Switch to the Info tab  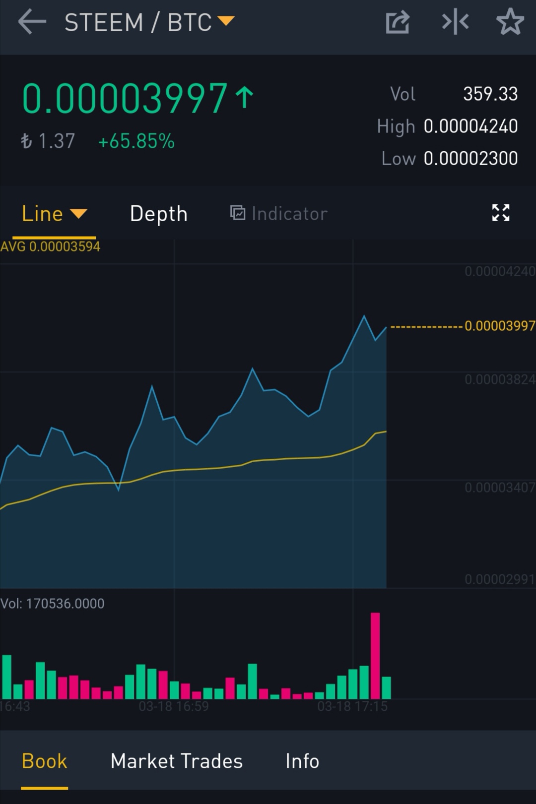click(302, 761)
